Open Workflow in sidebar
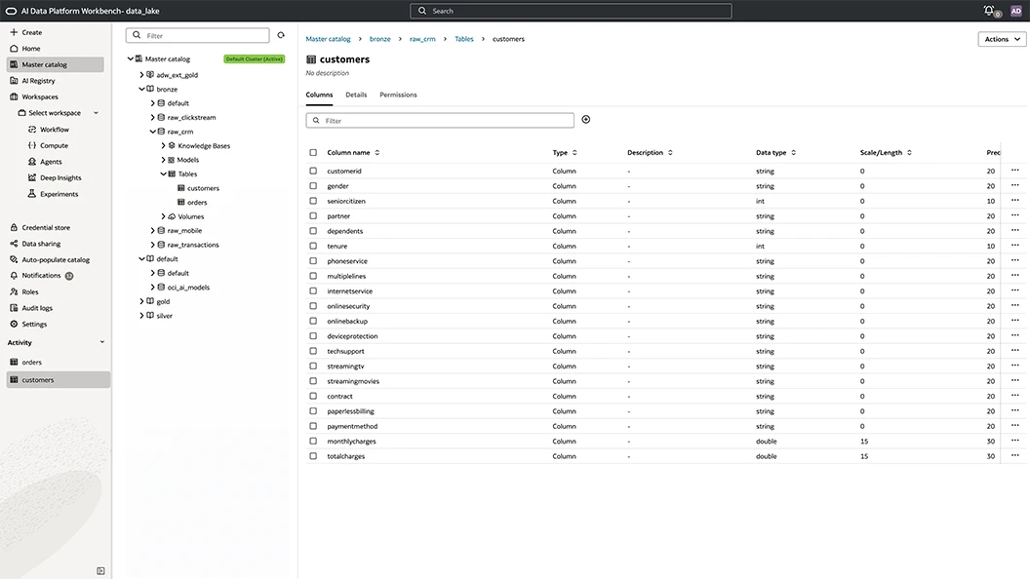 point(49,130)
